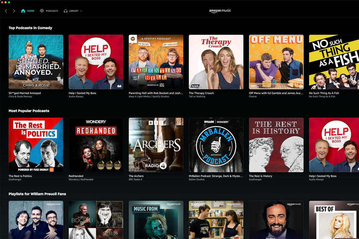Open the Help I Sexted My Boss podcast link
359x239 pixels.
[82, 93]
